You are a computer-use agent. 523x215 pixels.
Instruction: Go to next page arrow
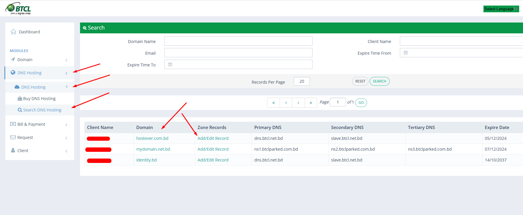tap(298, 103)
